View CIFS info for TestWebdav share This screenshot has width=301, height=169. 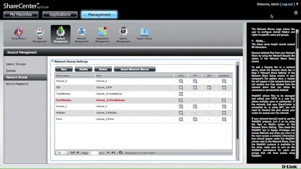(x=181, y=100)
